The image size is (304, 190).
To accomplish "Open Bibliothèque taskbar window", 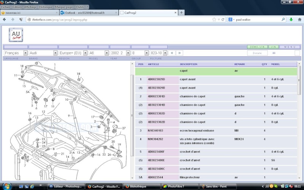I will (x=142, y=186).
